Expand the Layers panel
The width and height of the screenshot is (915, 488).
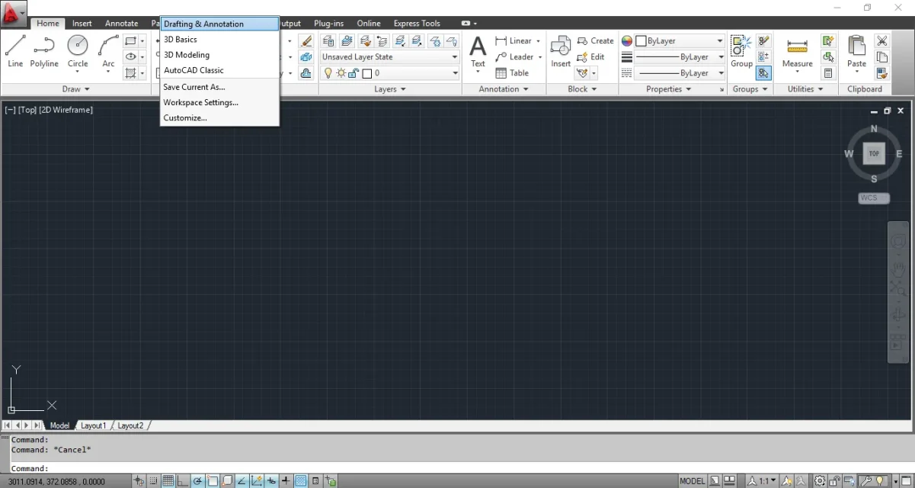(390, 89)
